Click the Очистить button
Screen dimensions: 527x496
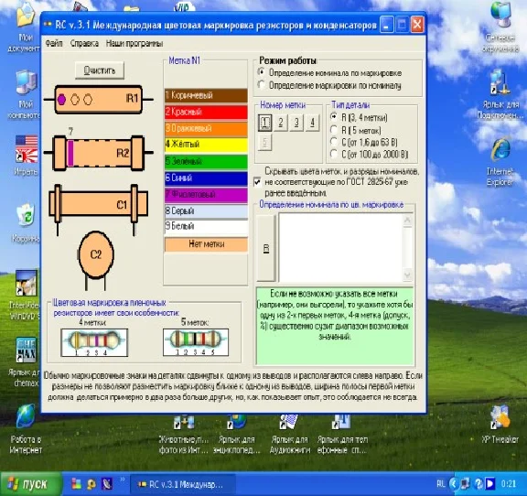[x=100, y=70]
